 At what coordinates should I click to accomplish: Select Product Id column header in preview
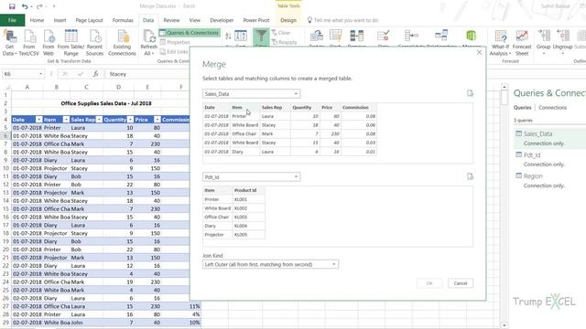(x=248, y=190)
